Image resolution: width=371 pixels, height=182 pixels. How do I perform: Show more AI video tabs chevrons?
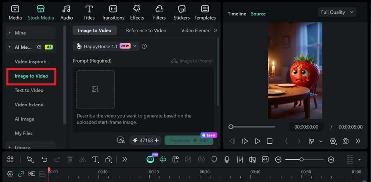tap(215, 30)
